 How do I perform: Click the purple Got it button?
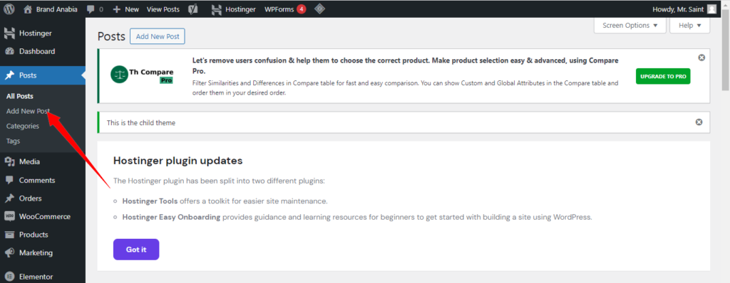(136, 250)
